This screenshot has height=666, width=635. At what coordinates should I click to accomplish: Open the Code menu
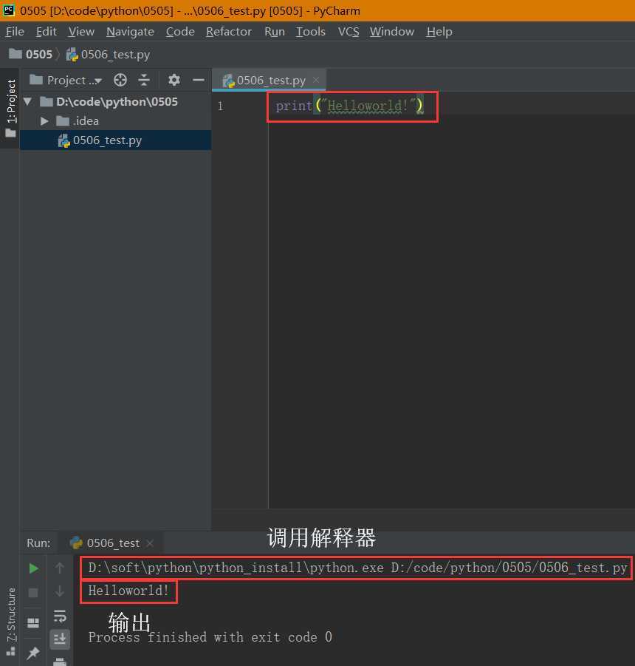[180, 32]
